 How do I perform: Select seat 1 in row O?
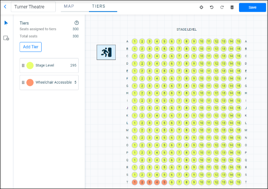tap(135, 145)
